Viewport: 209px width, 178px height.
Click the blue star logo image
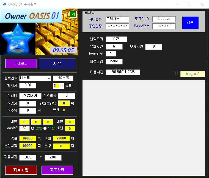(x=18, y=39)
